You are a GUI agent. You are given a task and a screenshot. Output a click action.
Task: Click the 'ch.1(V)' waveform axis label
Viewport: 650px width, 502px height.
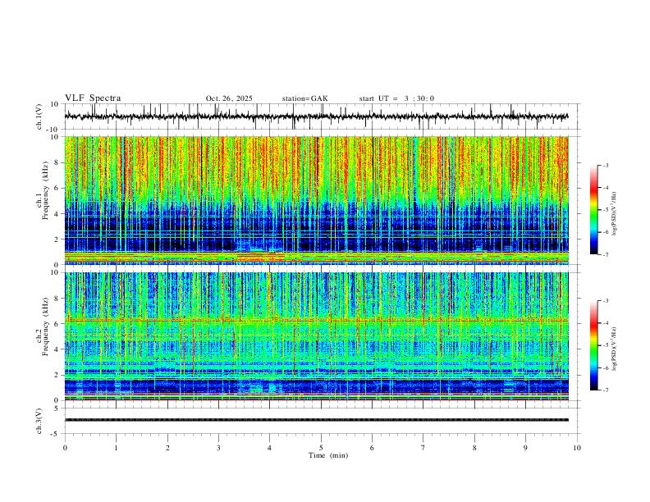click(x=39, y=116)
